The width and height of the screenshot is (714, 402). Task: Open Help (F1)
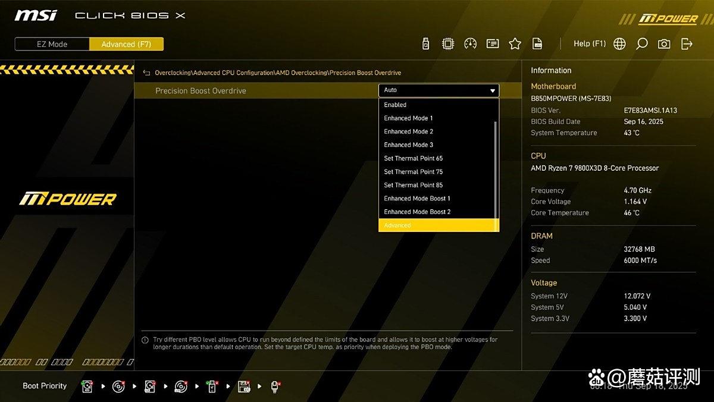click(x=589, y=43)
